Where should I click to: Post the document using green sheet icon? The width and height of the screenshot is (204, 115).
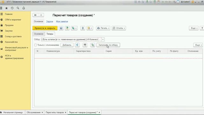tap(67, 28)
